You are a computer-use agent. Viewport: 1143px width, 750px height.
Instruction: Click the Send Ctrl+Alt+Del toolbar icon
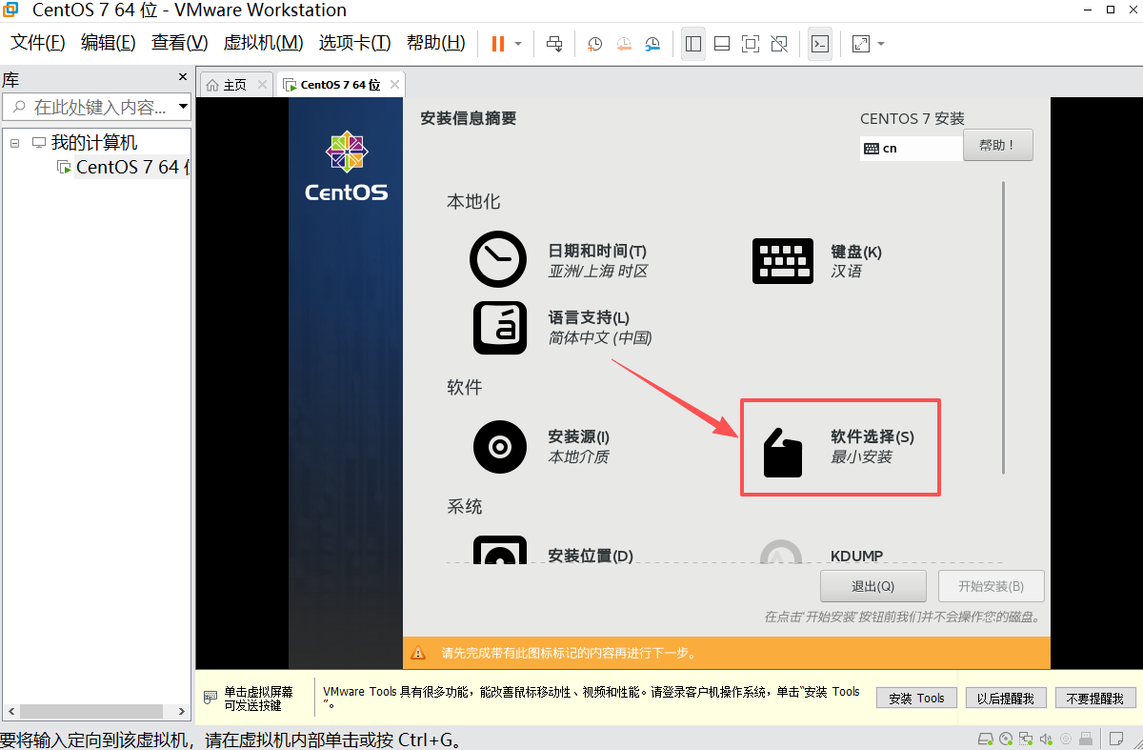(554, 44)
